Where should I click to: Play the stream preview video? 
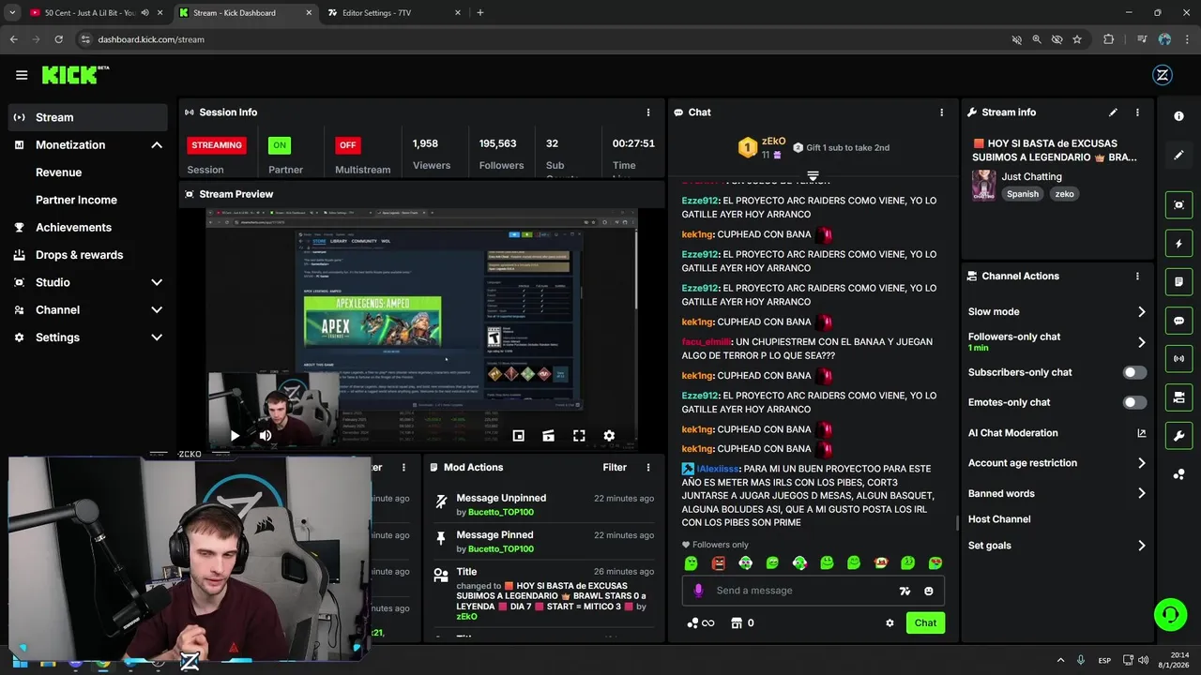click(235, 436)
